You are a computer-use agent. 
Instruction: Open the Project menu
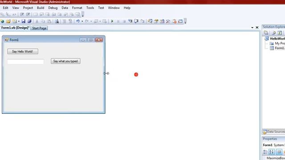point(28,8)
